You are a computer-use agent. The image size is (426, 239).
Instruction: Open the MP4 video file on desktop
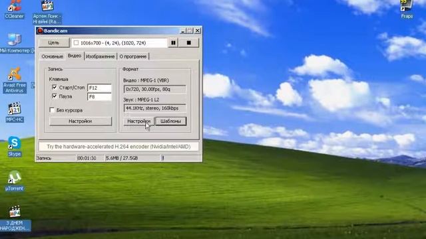[x=15, y=218]
